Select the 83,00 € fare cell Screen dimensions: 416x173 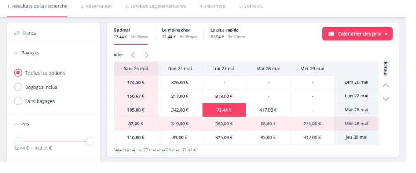(x=180, y=137)
